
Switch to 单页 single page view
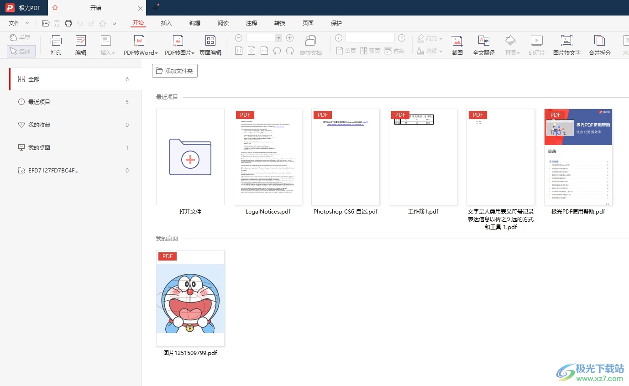(346, 51)
